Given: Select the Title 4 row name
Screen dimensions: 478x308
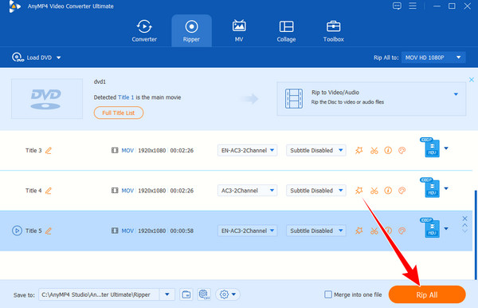Looking at the screenshot, I should click(x=33, y=191).
